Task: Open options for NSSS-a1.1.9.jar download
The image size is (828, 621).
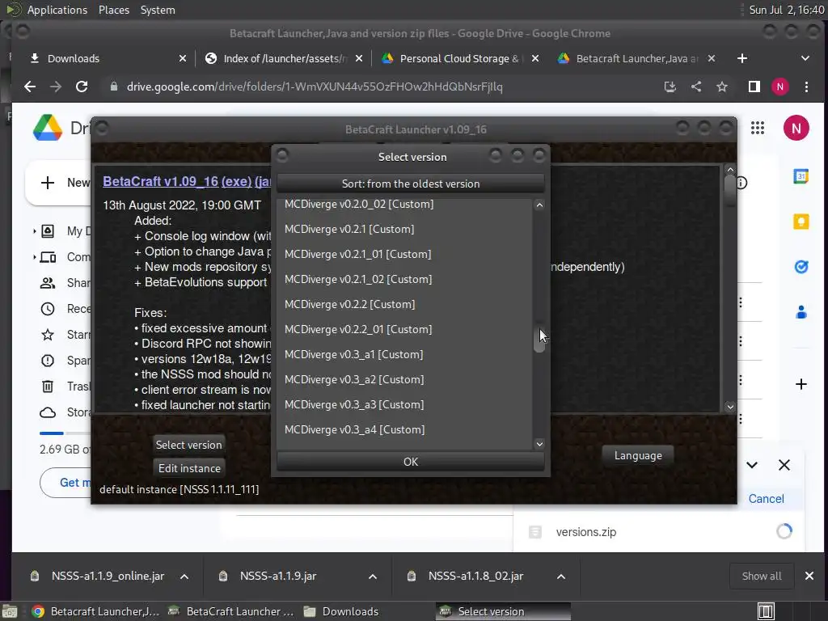Action: click(373, 577)
